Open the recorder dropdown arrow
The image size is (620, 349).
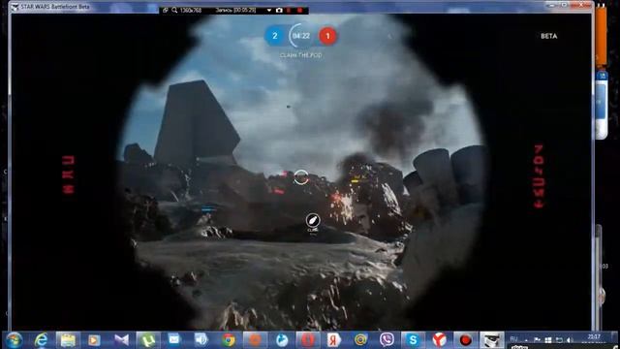coord(269,11)
